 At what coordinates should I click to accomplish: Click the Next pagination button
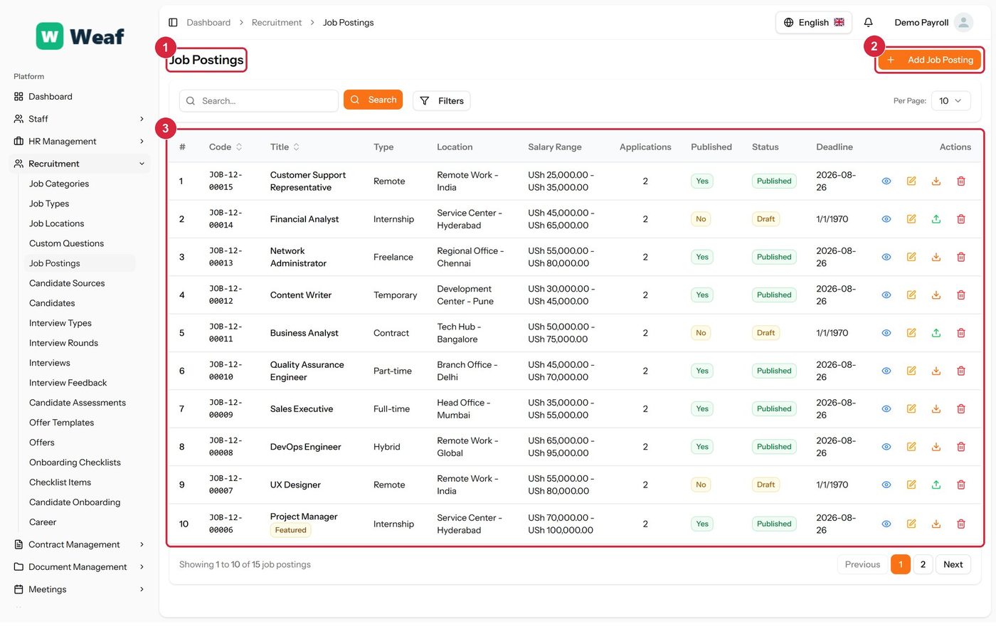click(x=953, y=564)
